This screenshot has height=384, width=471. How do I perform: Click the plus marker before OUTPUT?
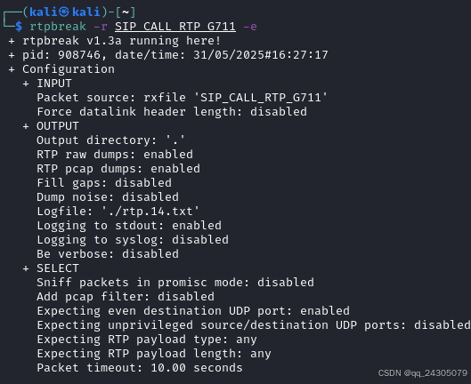(x=26, y=126)
